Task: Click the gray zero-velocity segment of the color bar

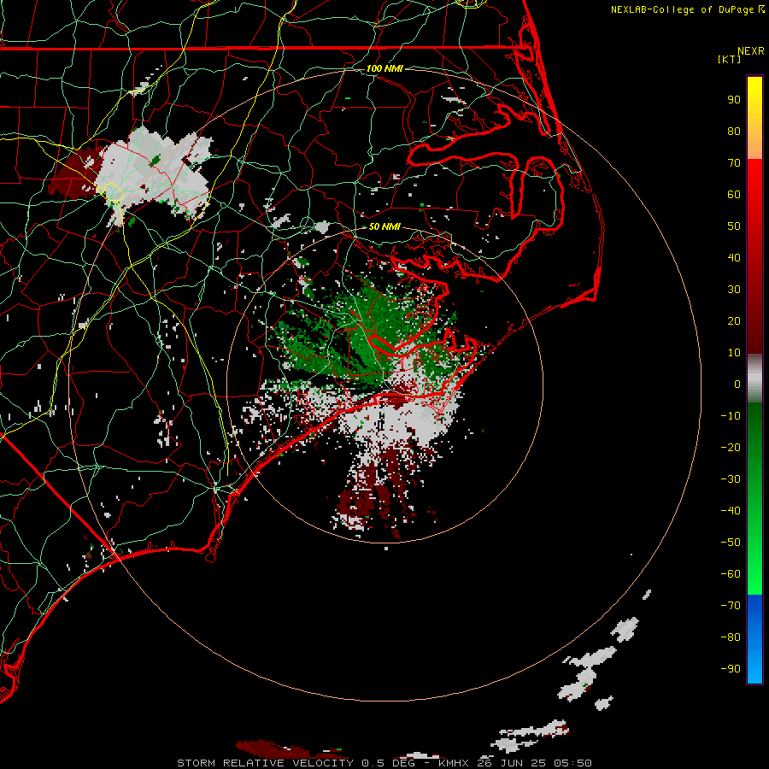Action: click(754, 379)
